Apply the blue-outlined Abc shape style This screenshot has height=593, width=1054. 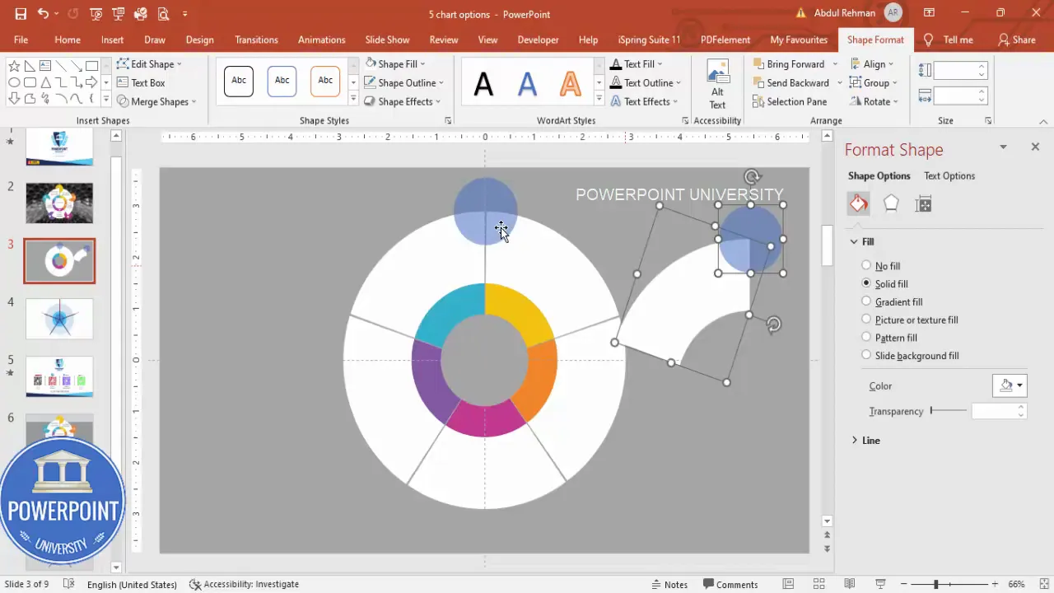[x=282, y=81]
